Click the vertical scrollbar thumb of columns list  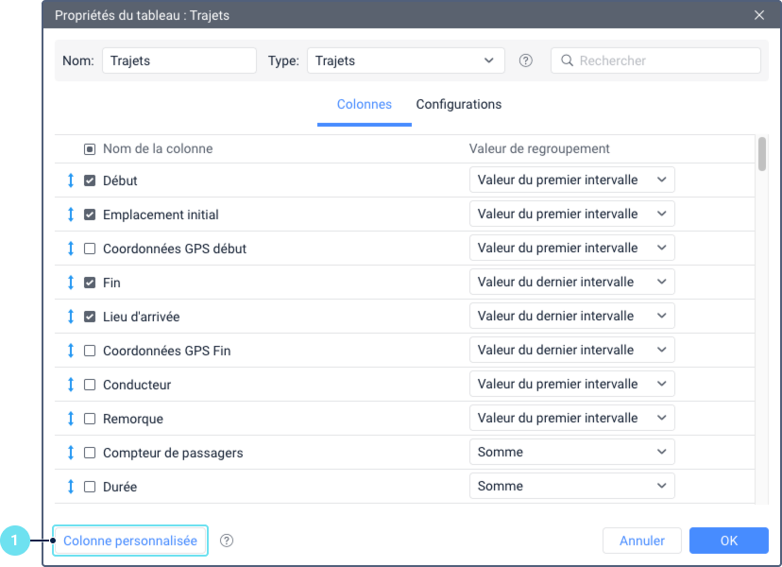tap(761, 154)
